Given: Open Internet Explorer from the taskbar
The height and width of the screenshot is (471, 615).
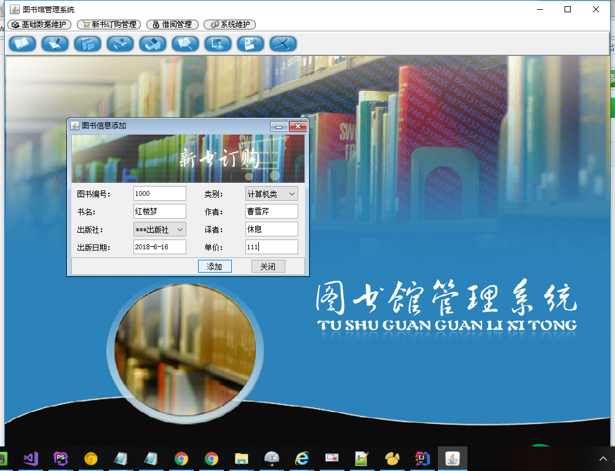Looking at the screenshot, I should pos(302,458).
